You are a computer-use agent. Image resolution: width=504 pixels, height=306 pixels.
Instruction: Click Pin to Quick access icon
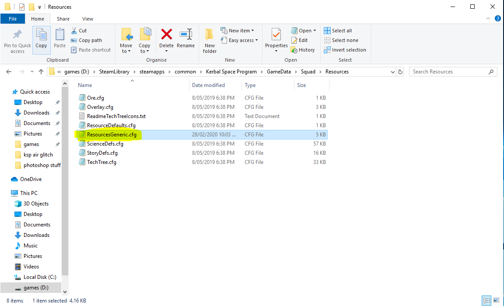[17, 35]
